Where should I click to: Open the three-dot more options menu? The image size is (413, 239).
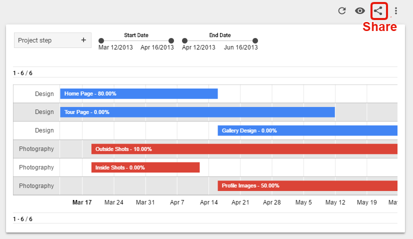pos(396,11)
